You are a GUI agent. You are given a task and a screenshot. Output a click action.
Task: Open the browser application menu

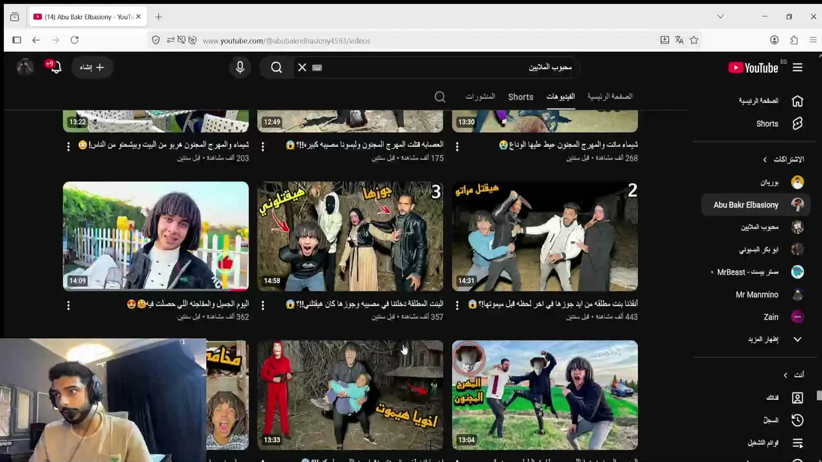(x=813, y=40)
